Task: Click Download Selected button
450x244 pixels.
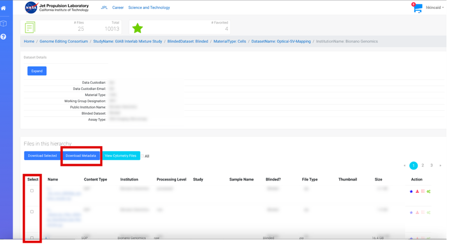Action: (42, 156)
